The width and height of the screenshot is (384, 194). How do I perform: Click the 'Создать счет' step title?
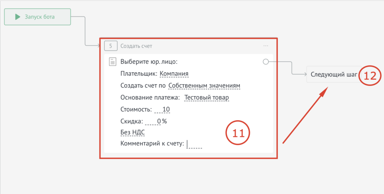click(x=136, y=46)
